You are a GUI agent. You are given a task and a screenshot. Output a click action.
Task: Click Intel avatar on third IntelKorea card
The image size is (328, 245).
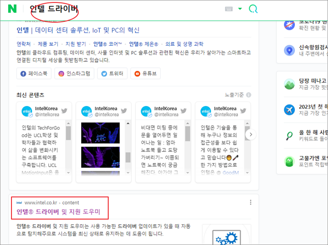point(146,111)
